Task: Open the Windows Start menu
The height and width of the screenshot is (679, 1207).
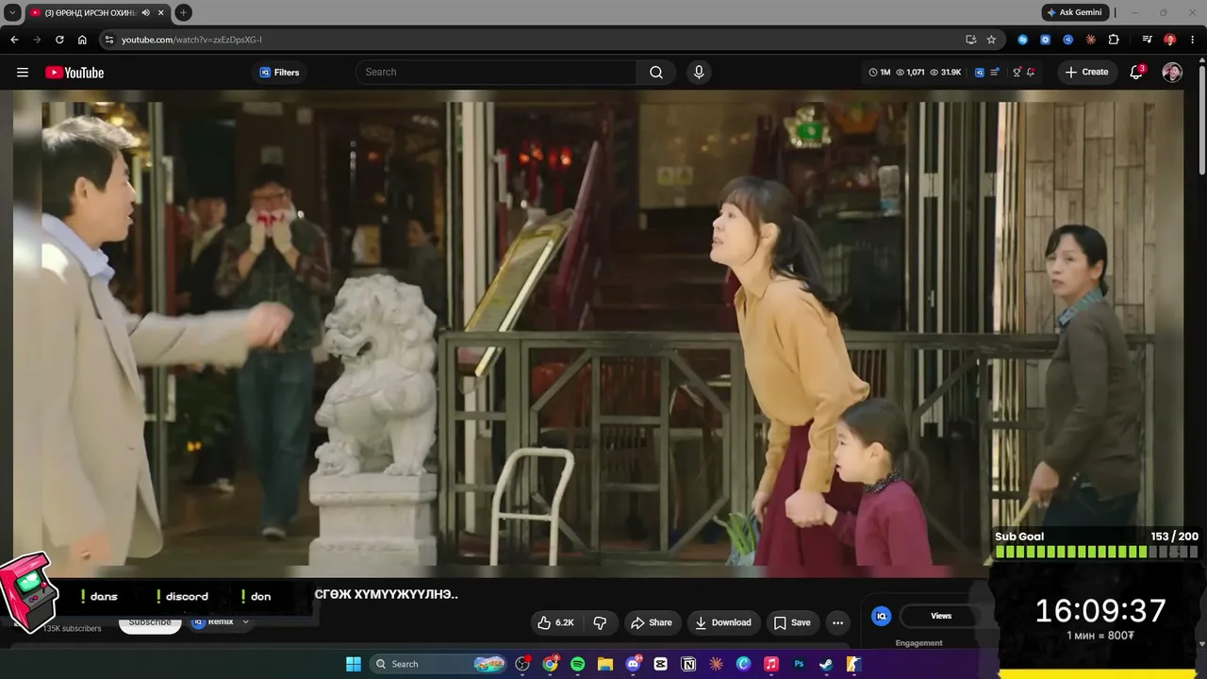Action: [x=354, y=664]
